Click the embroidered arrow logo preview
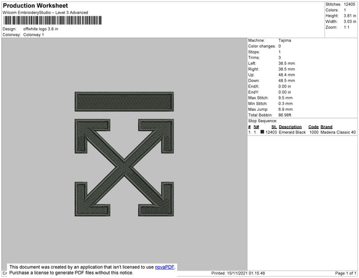Screen dimensions: 359x278 [124, 154]
